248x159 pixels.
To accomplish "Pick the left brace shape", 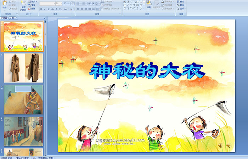I will [x=137, y=8].
